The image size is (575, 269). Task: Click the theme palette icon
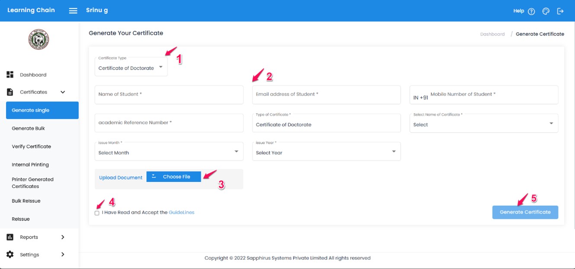(546, 11)
